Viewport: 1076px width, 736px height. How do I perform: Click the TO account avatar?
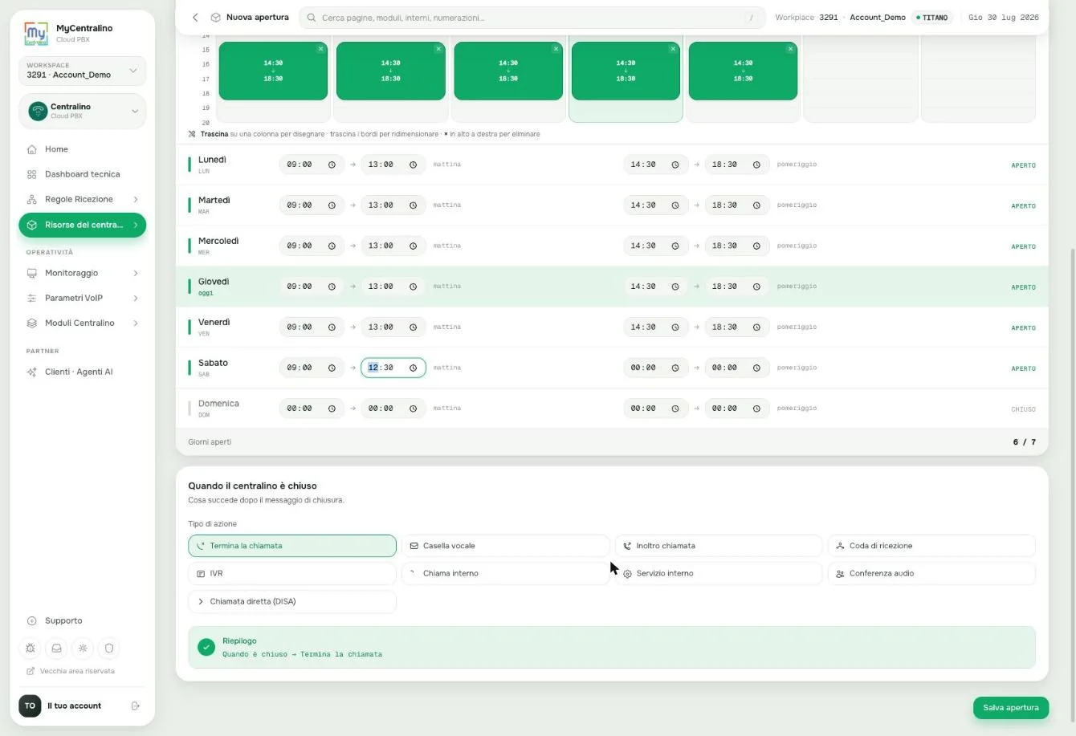click(x=30, y=706)
